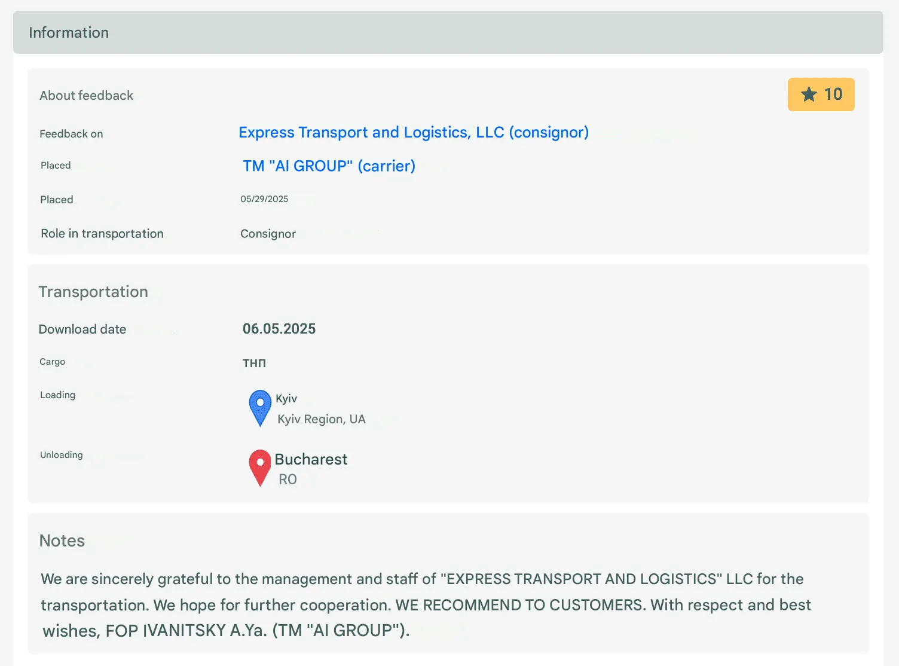Click the red Bucharest unloading map pin
899x666 pixels.
(260, 468)
